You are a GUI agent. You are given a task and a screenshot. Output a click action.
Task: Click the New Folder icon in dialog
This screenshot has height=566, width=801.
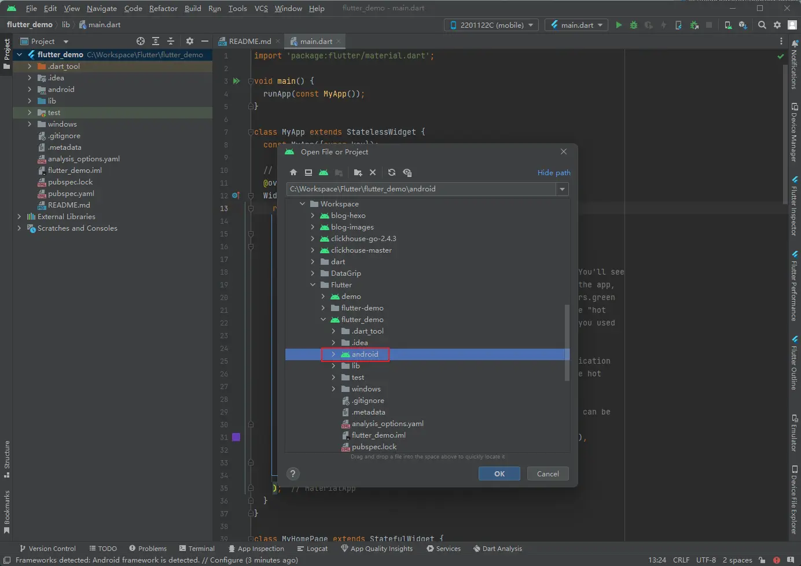click(x=358, y=172)
